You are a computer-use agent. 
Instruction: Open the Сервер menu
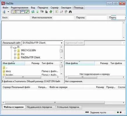(54, 8)
